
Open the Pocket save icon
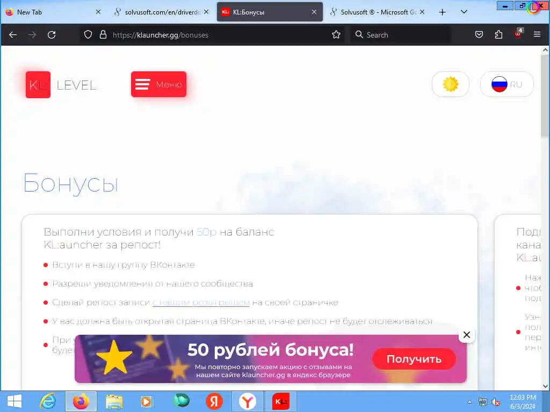479,34
